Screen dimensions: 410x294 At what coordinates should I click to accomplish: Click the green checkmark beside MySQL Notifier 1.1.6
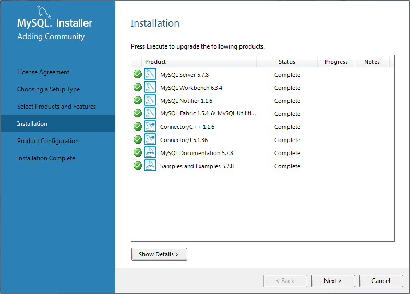click(138, 101)
